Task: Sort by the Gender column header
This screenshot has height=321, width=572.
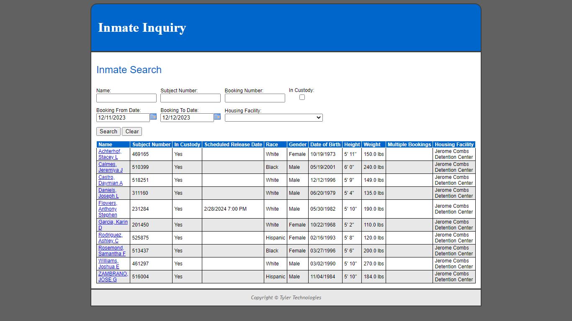Action: pyautogui.click(x=298, y=145)
